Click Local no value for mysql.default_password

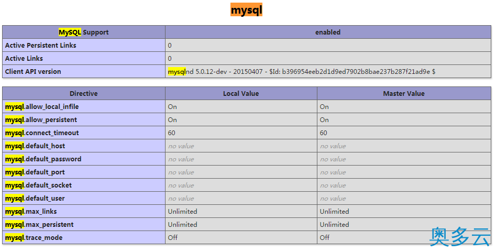181,159
